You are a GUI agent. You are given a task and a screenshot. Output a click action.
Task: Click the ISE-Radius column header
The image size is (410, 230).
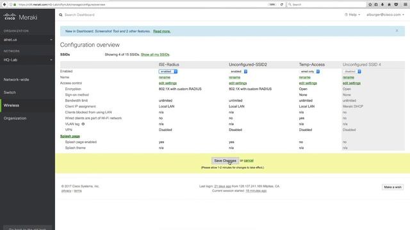tap(168, 65)
